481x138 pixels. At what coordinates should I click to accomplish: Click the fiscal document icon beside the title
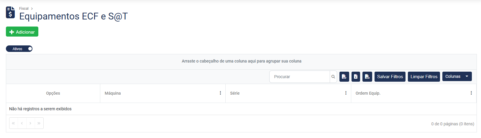coord(10,12)
